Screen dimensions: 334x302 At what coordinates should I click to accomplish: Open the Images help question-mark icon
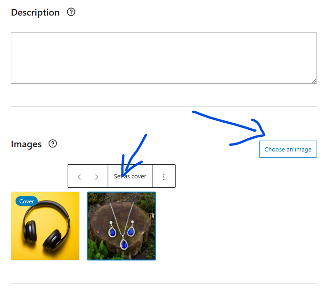click(x=53, y=144)
